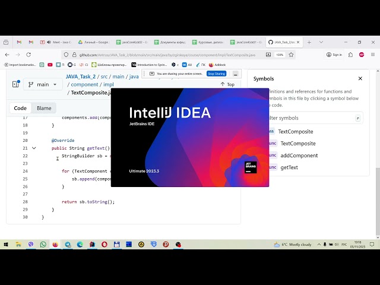Viewport: 380px width, 285px height.
Task: Open recent browsing history panel icon
Action: coord(6,42)
